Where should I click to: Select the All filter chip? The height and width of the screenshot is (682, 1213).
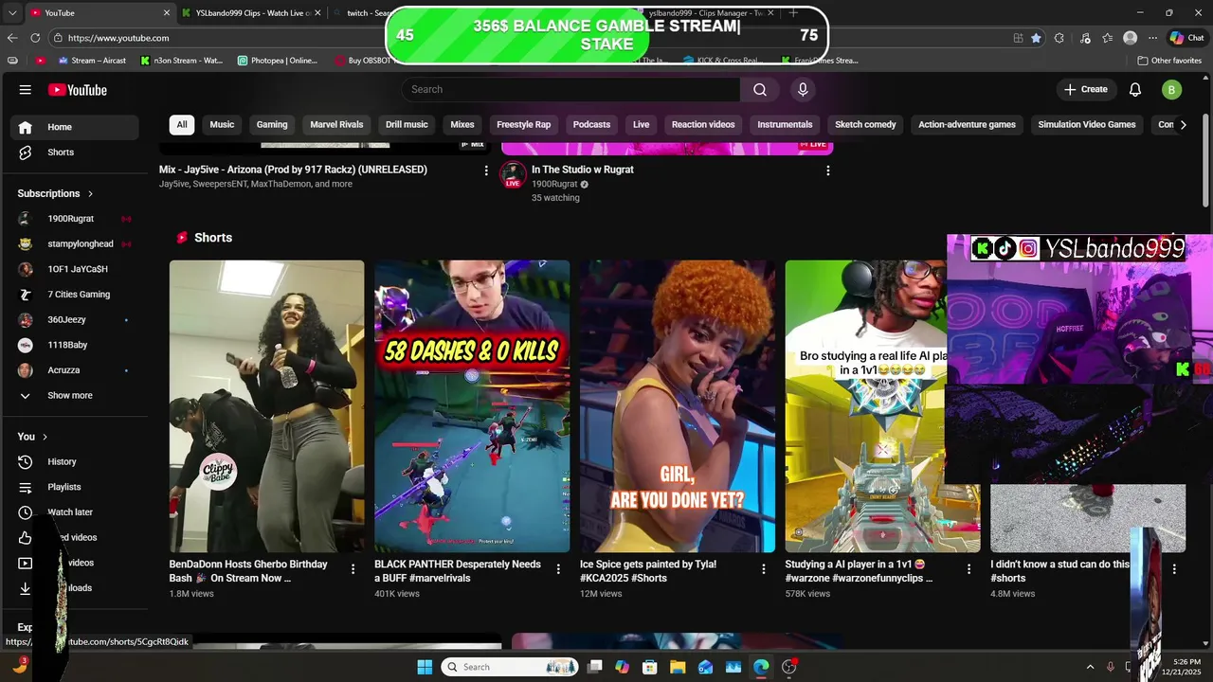click(x=182, y=124)
